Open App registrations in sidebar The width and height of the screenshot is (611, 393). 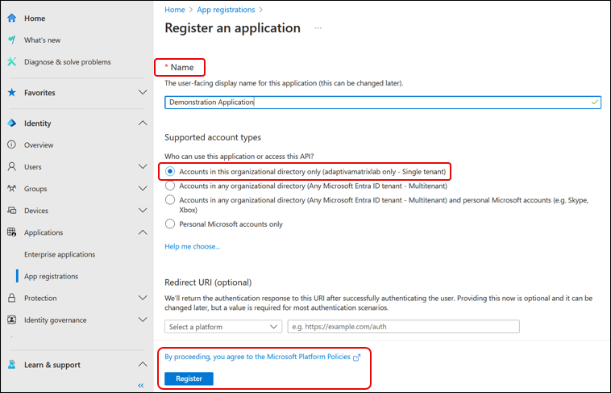pos(51,276)
